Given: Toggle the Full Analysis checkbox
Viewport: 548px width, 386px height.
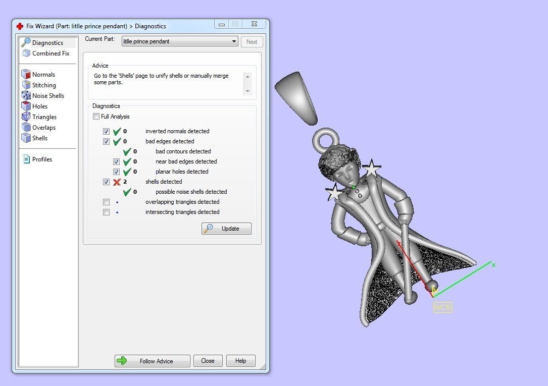Looking at the screenshot, I should point(96,116).
